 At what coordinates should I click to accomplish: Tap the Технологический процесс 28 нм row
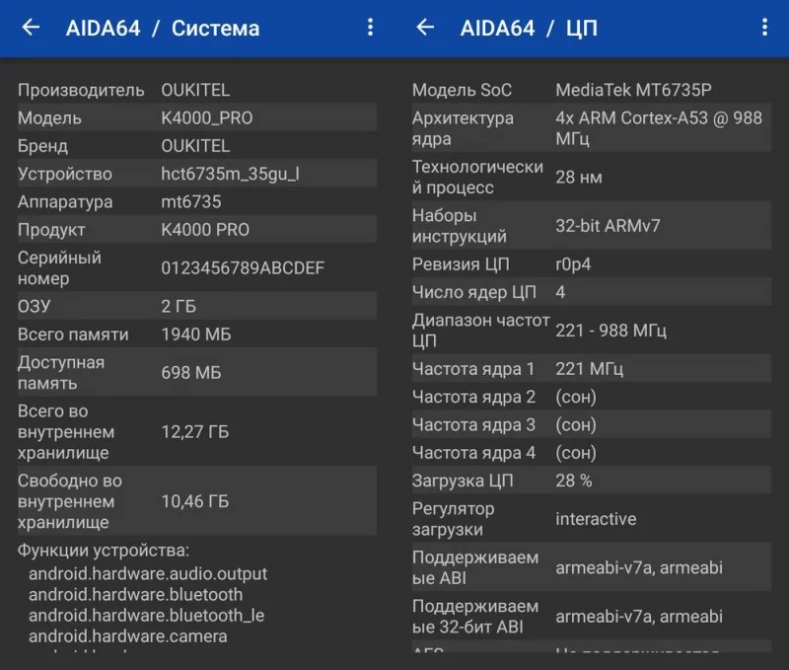(590, 177)
